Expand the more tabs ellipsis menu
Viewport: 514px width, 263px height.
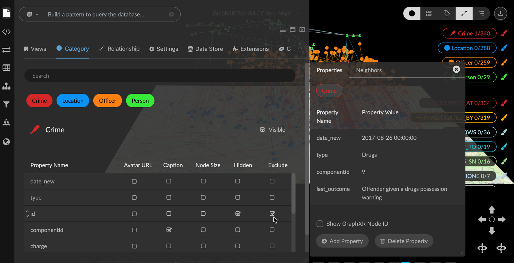[x=300, y=49]
